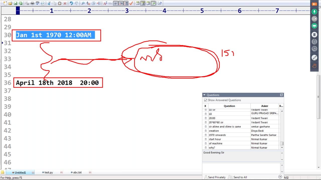The height and width of the screenshot is (180, 321).
Task: Click the Send to All button
Action: [x=237, y=177]
